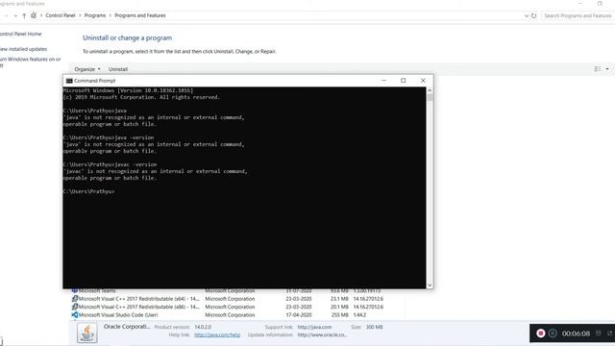Open the Organize dropdown menu
This screenshot has height=346, width=615.
pyautogui.click(x=87, y=69)
